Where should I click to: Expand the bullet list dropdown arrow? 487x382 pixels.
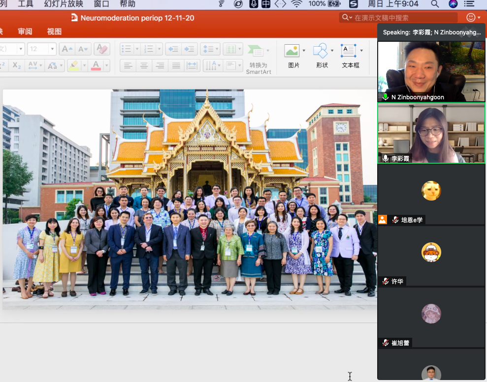136,49
